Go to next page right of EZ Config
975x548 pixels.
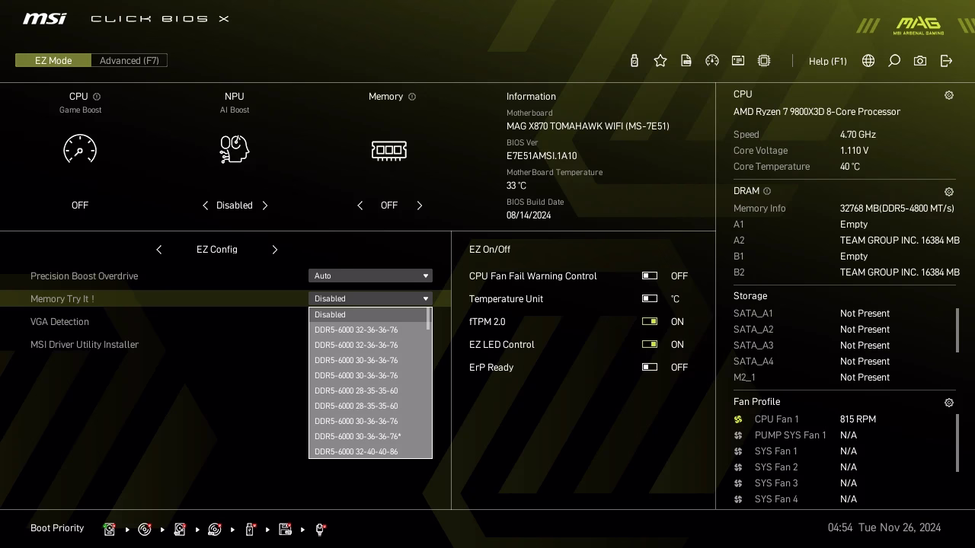(x=275, y=250)
